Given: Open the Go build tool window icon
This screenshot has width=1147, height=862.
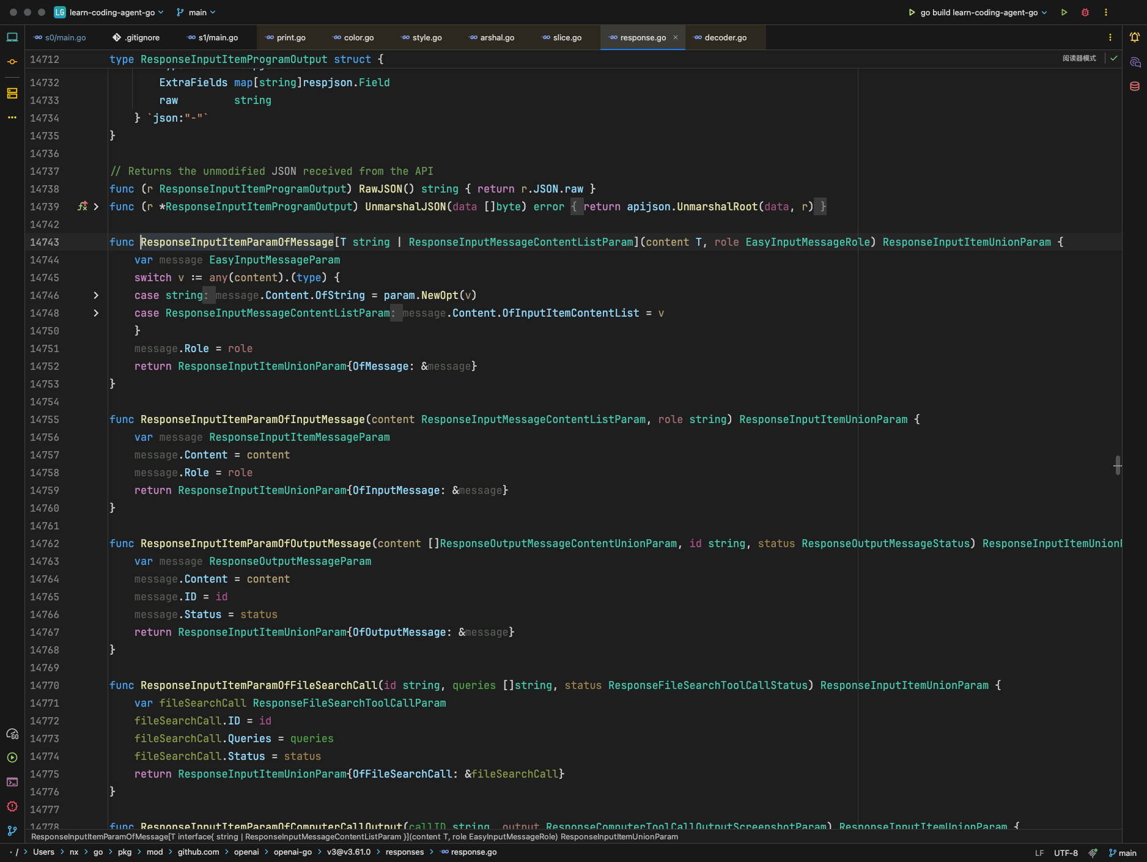Looking at the screenshot, I should tap(12, 734).
